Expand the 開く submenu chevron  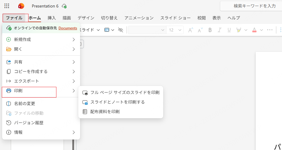coord(73,49)
